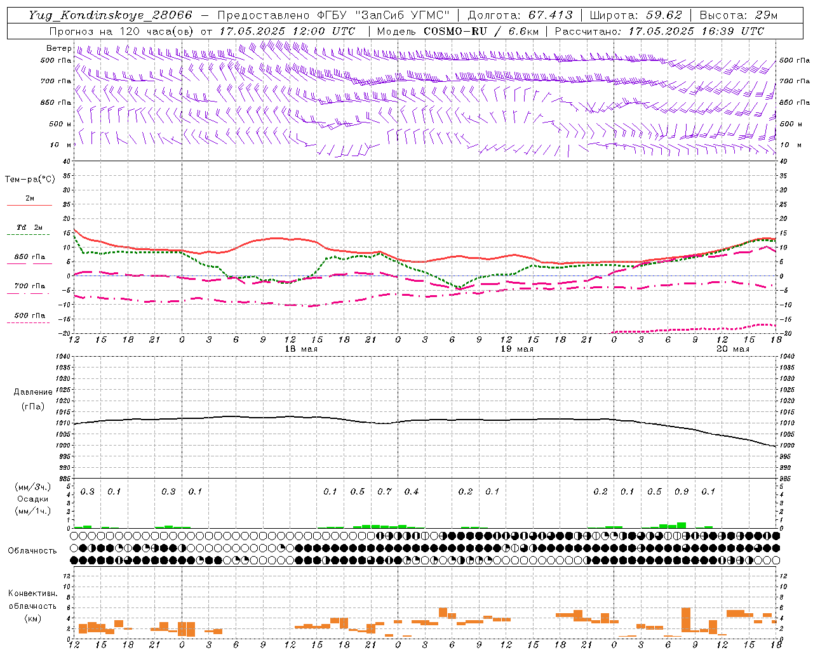
Task: Click the "Модель COSMO-RU / 6.6км" label
Action: pos(457,31)
